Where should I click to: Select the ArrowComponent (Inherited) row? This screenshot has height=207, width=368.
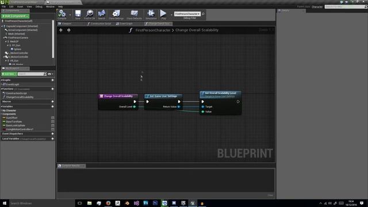tap(23, 30)
